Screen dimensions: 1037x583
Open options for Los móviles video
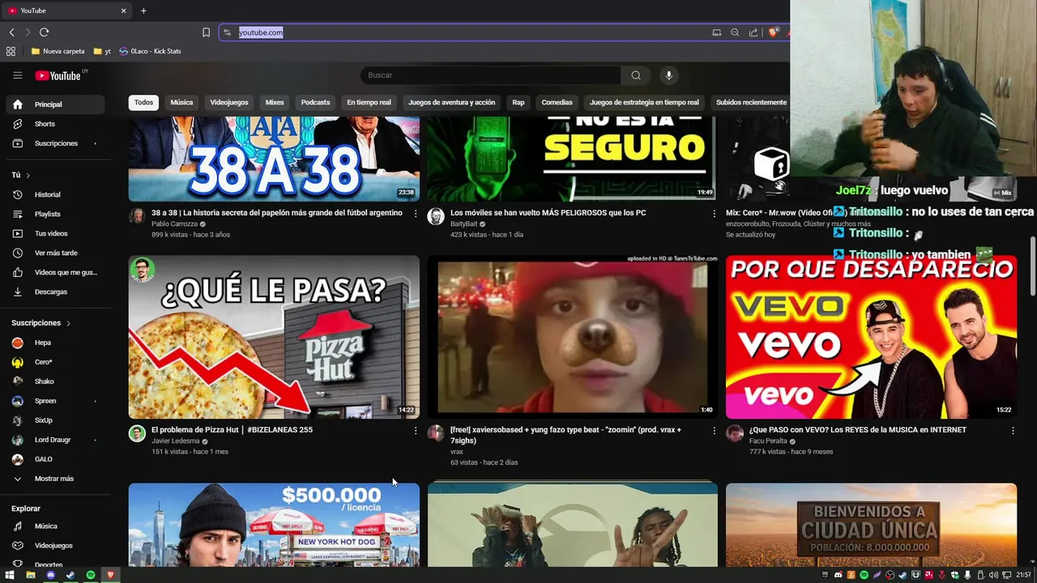coord(715,214)
